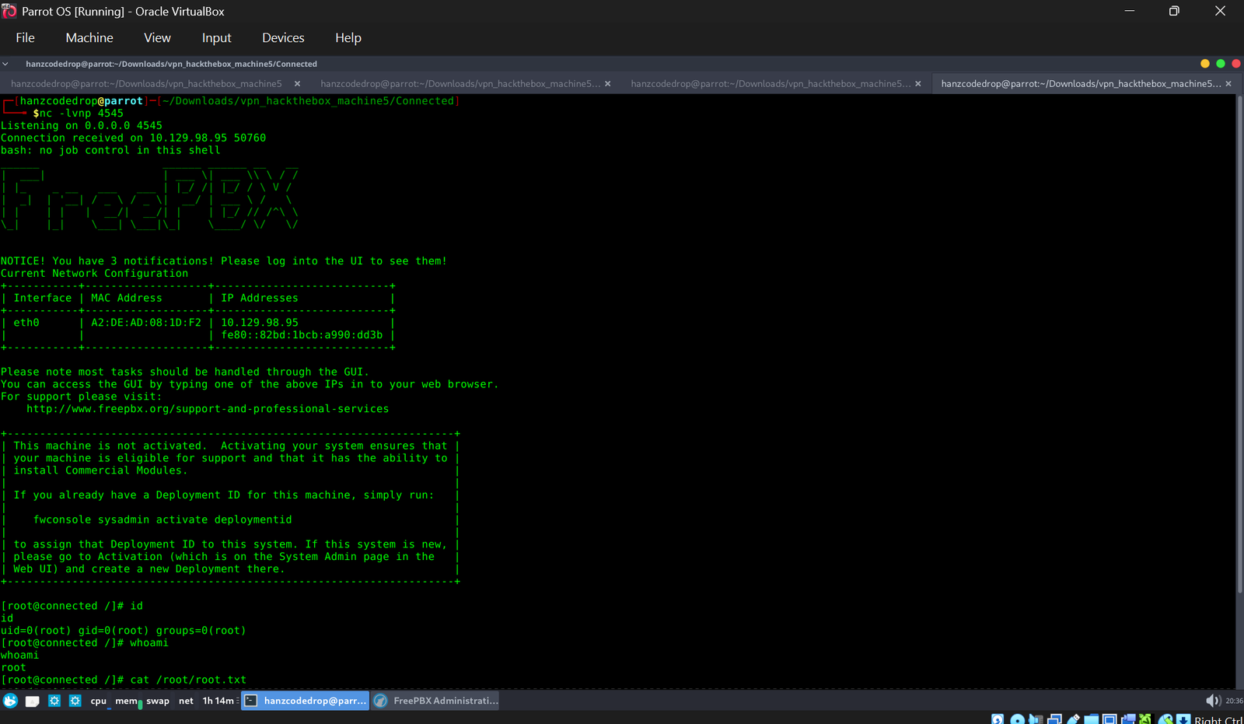Click the IP address 10.129.98.95 in table
Viewport: 1244px width, 724px height.
260,323
